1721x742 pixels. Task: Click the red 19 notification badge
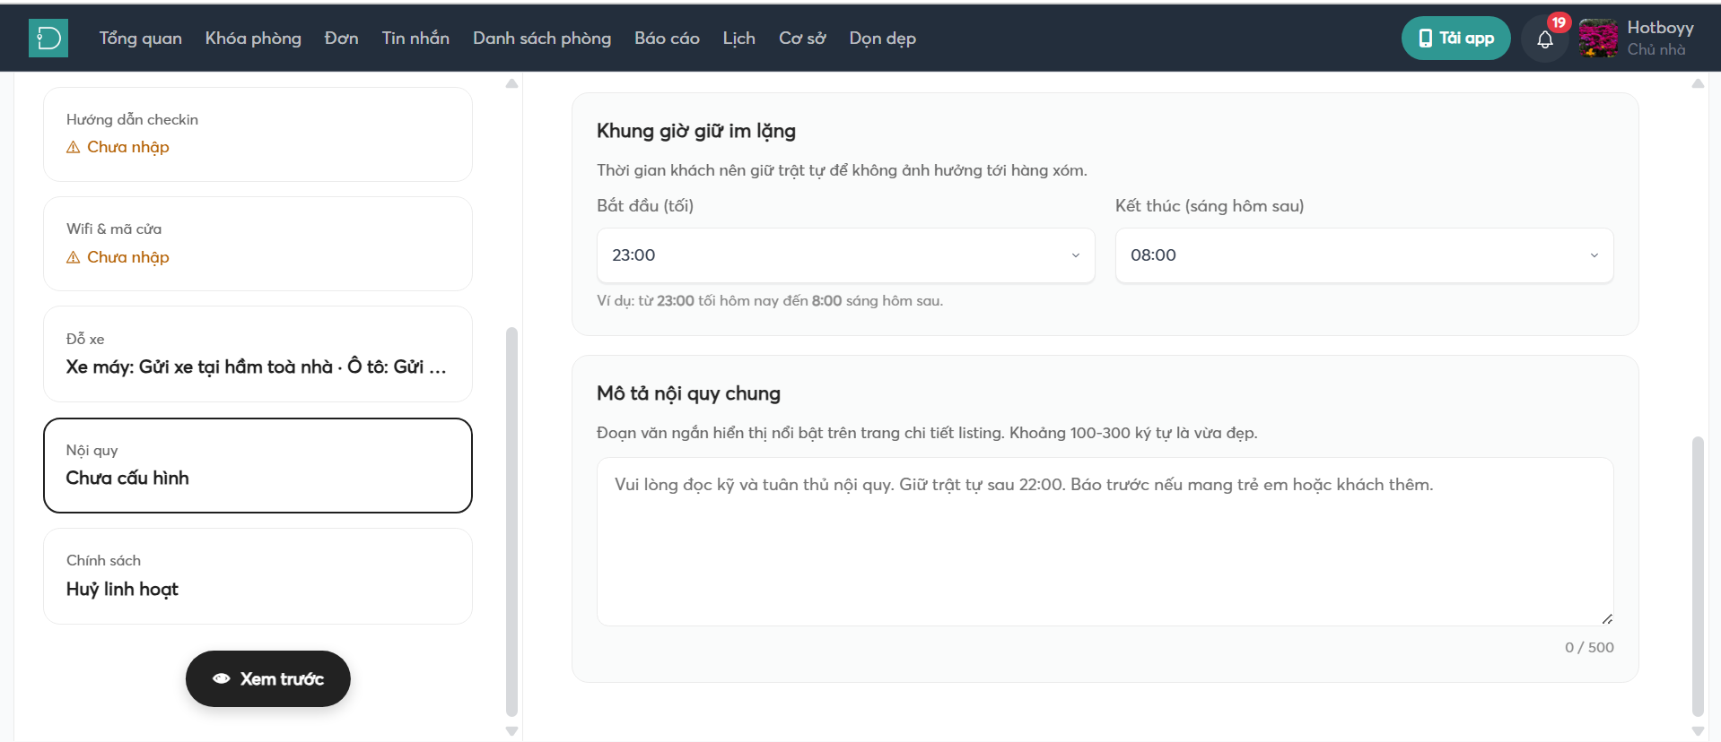tap(1559, 22)
